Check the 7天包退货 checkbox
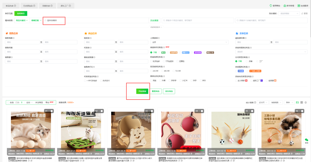311x162 pixels. coord(164,61)
